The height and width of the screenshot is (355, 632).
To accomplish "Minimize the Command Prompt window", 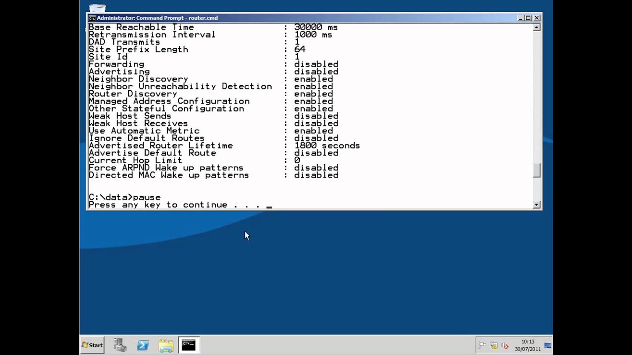I will click(520, 18).
